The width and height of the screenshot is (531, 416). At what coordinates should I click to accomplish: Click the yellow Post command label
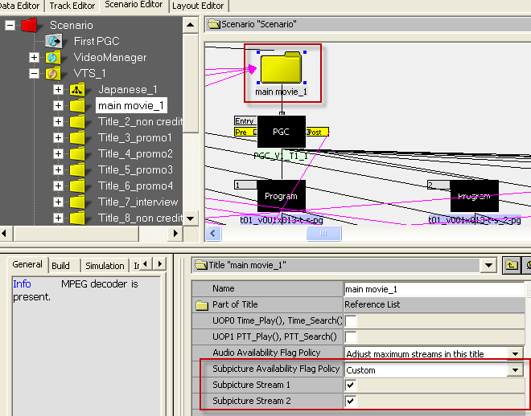[319, 132]
